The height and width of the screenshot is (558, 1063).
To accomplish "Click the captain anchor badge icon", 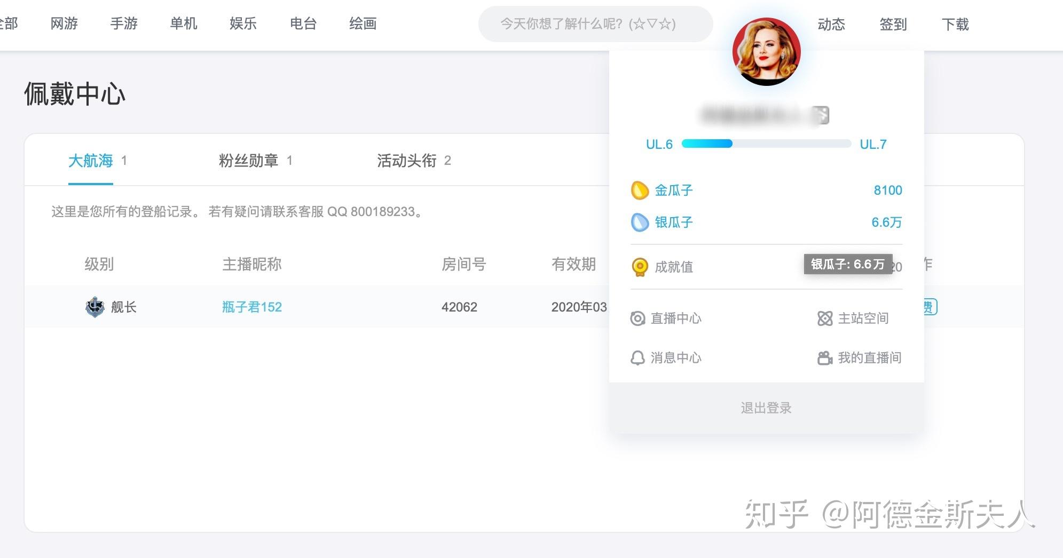I will [x=95, y=307].
